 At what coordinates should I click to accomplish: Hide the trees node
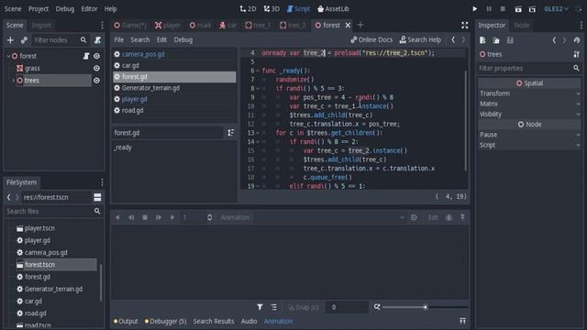(x=96, y=81)
